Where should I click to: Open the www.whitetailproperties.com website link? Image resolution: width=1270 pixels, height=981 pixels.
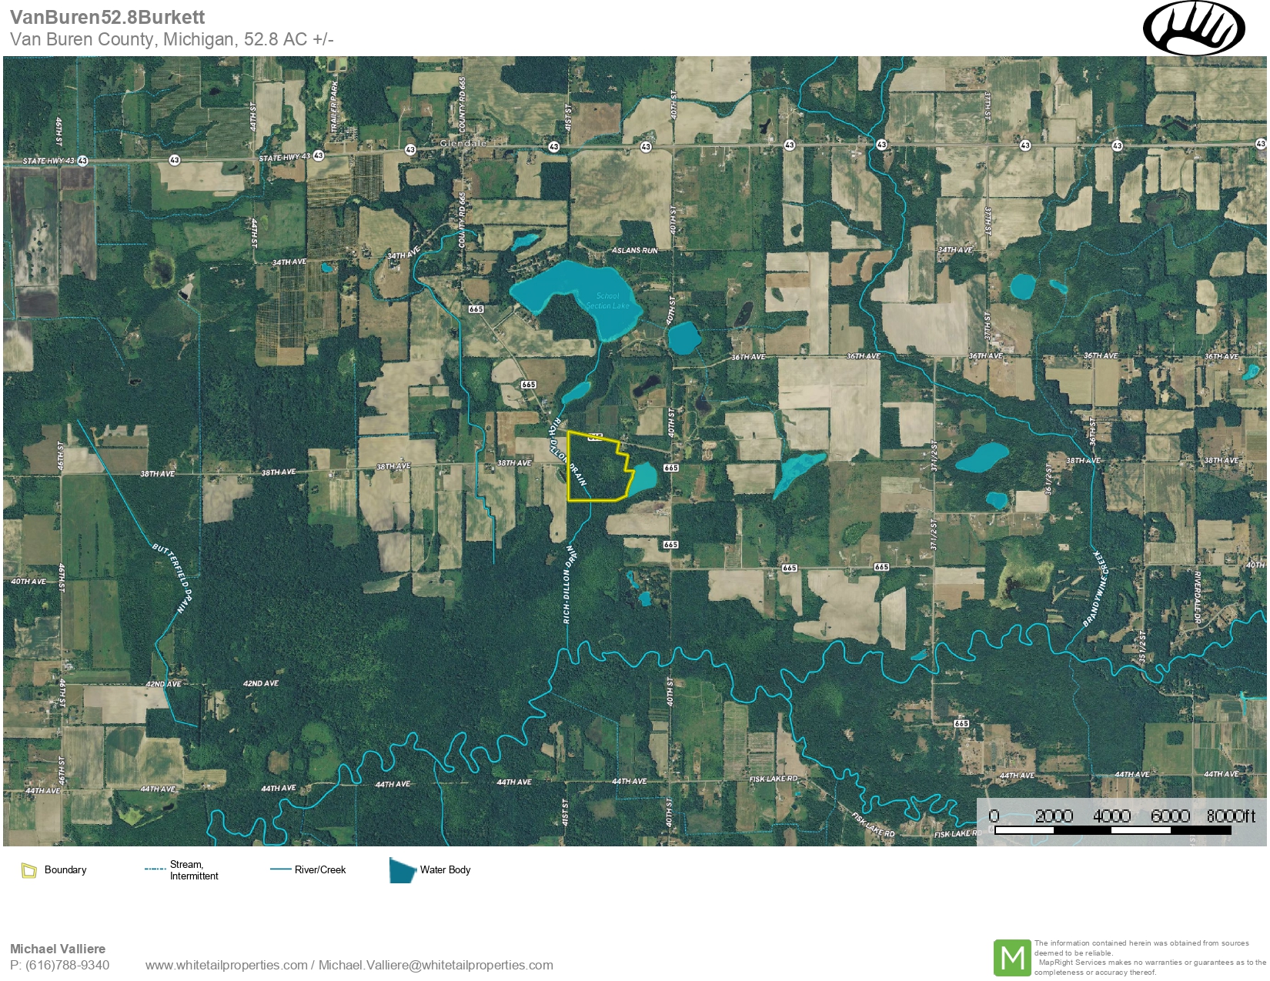coord(226,965)
